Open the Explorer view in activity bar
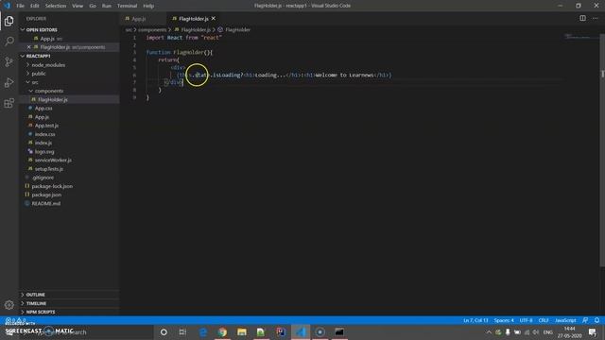605x340 pixels. tap(9, 21)
